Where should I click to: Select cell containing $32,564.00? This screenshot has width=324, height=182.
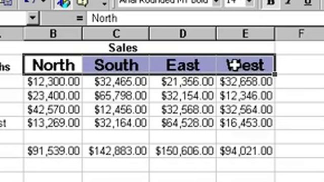(246, 110)
